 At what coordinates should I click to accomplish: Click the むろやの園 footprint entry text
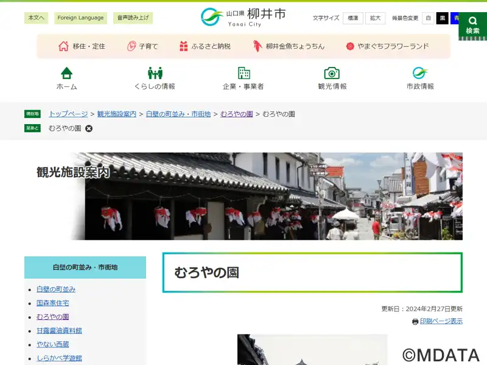(65, 128)
